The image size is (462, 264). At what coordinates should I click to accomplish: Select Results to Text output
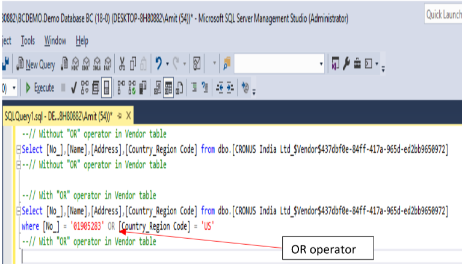point(158,88)
